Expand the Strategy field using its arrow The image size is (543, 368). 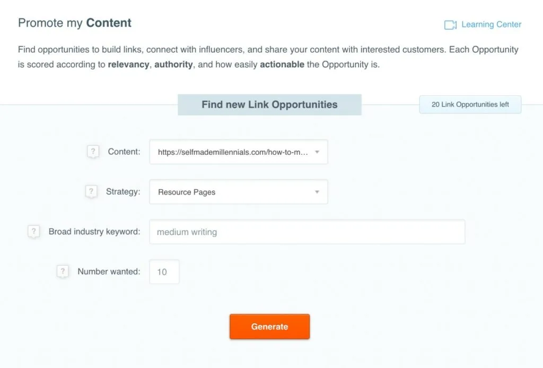tap(317, 192)
